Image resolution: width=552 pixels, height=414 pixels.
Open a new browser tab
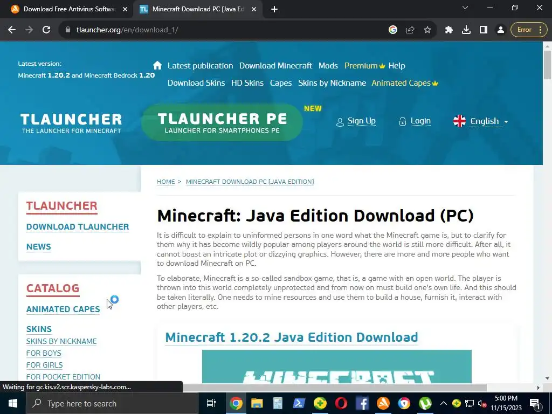[274, 10]
